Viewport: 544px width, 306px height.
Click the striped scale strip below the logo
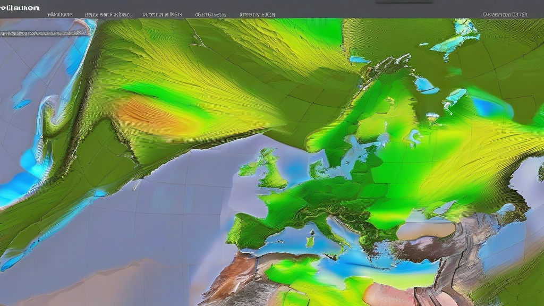tap(45, 32)
